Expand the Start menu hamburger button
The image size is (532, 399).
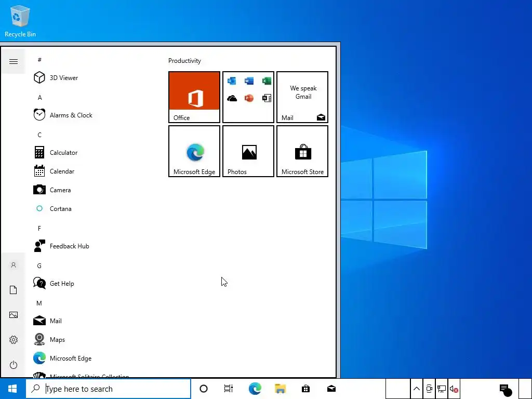coord(13,61)
